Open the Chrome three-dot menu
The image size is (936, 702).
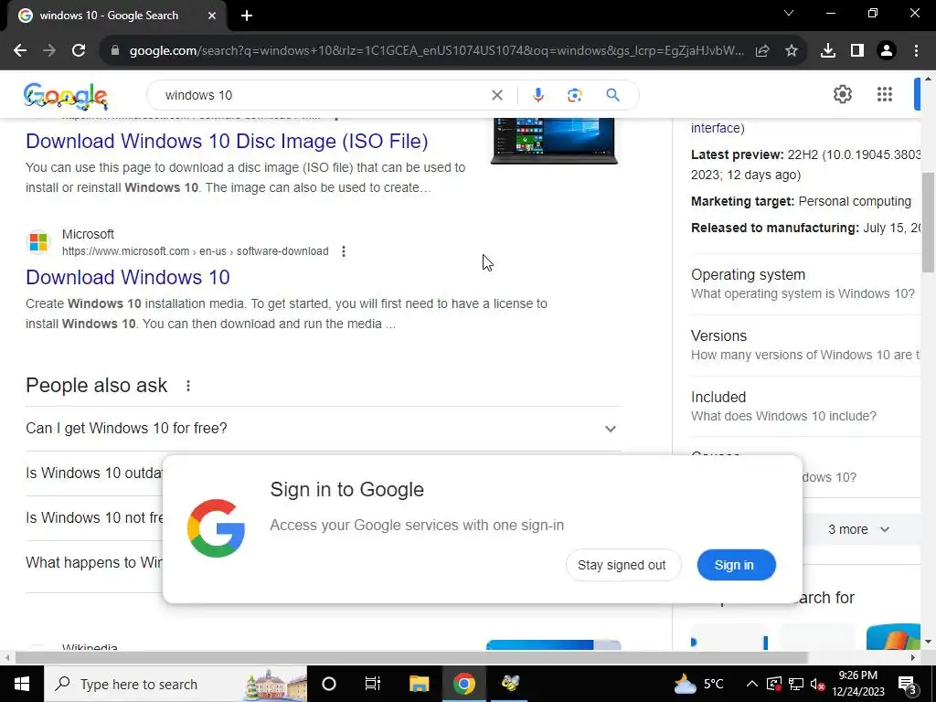coord(916,51)
